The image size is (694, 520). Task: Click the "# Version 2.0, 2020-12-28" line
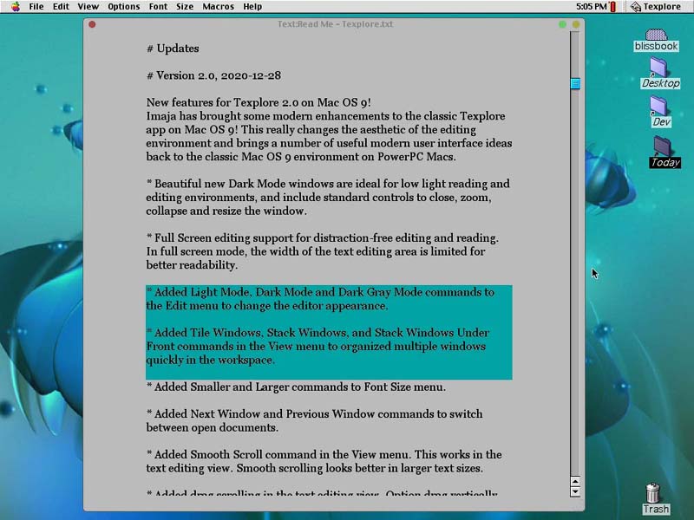pos(213,75)
